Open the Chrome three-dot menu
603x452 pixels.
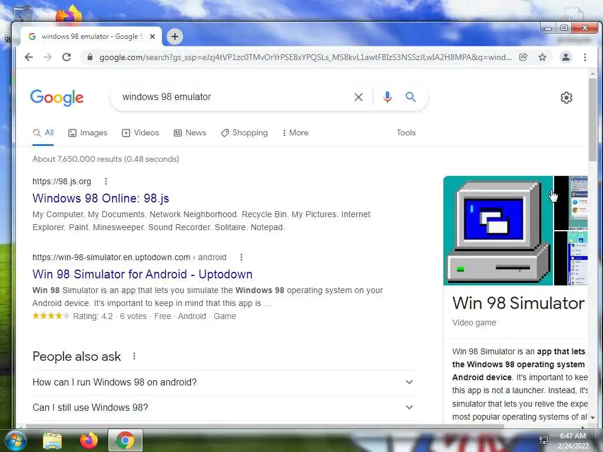pos(585,57)
